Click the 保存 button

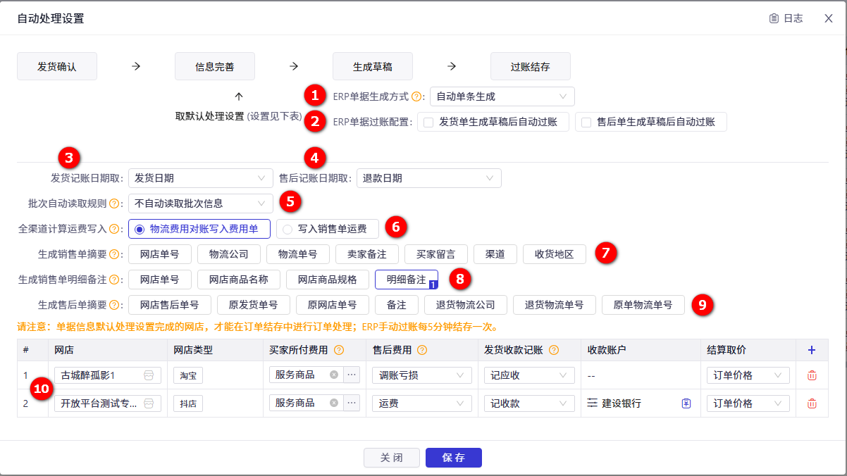[454, 458]
